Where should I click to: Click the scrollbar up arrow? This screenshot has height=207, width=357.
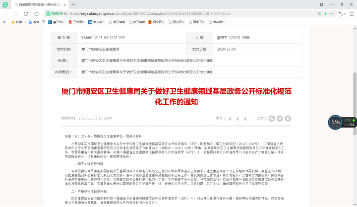pos(355,28)
